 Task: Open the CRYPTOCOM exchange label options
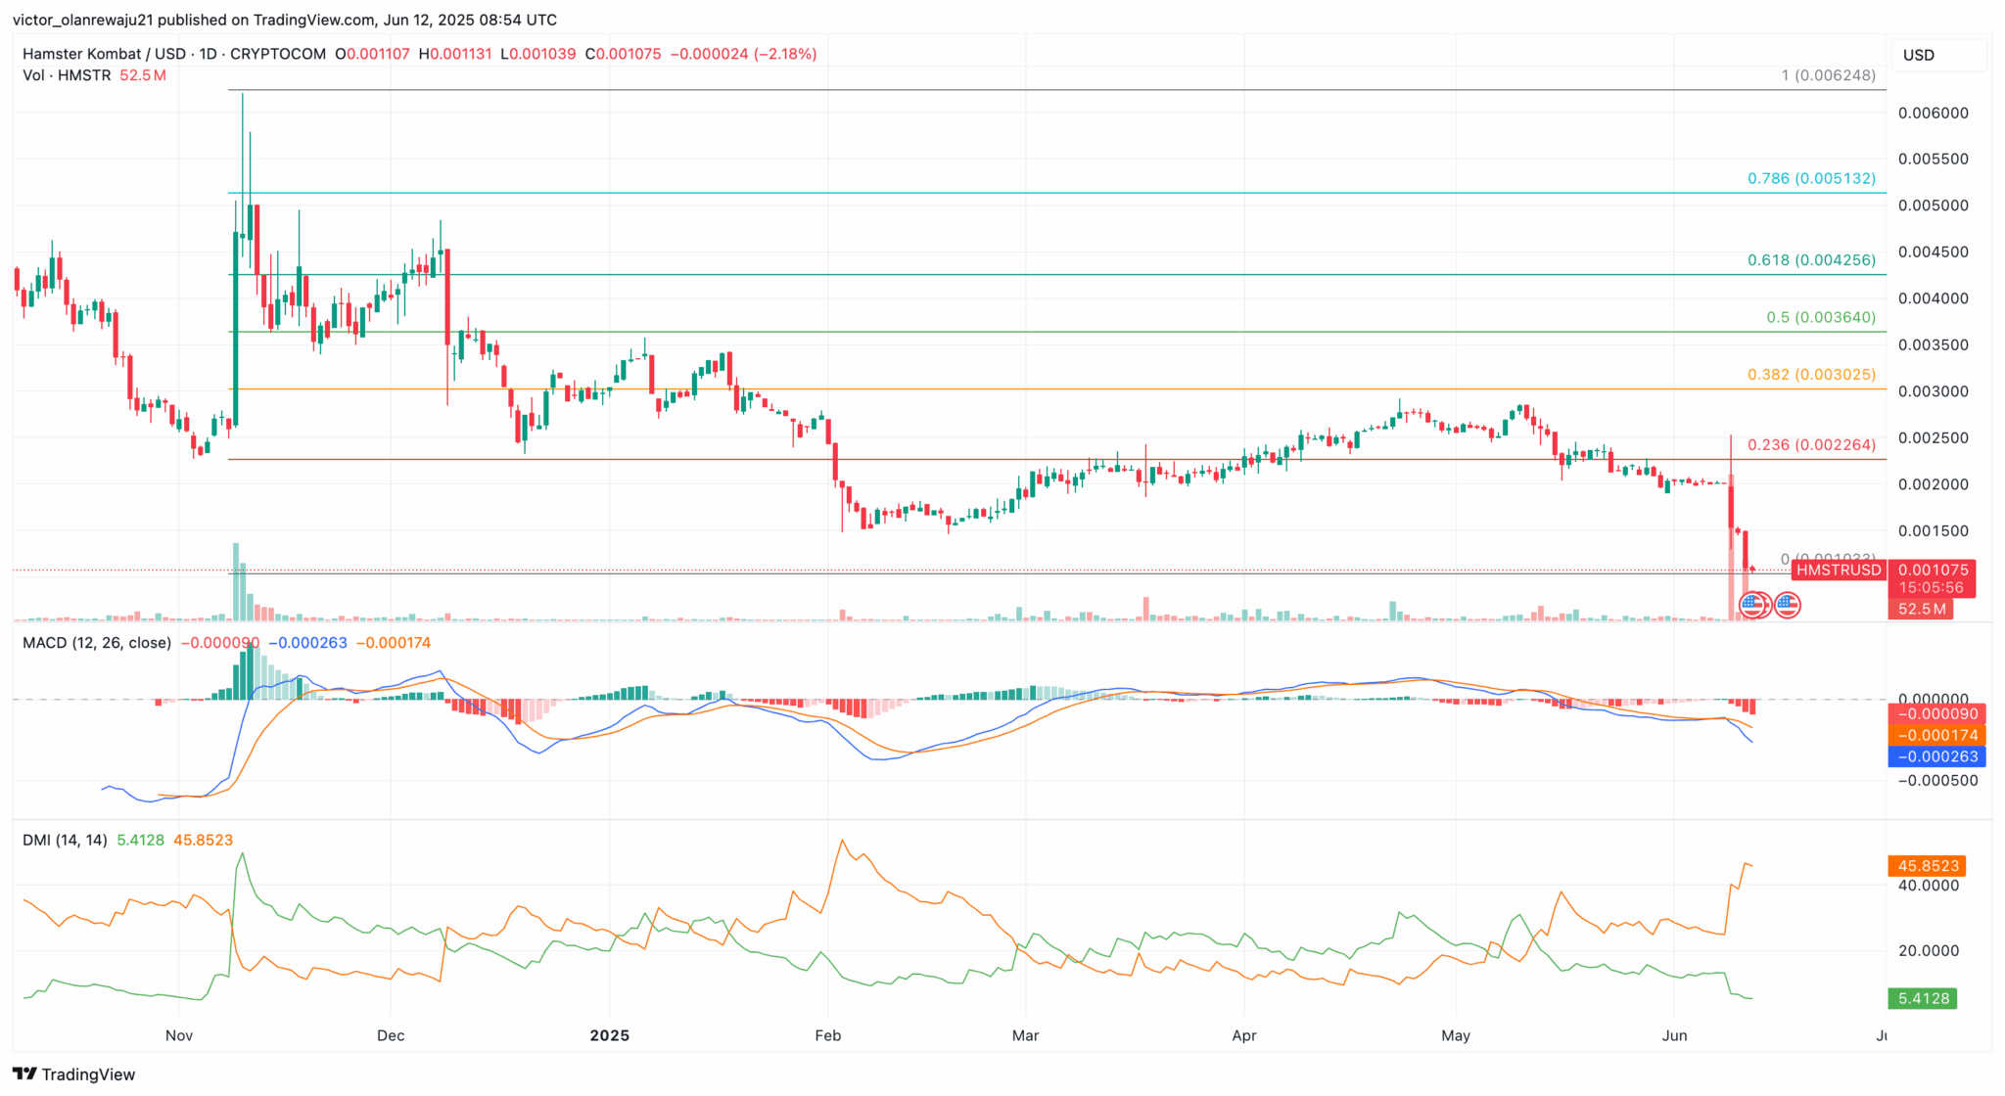click(279, 54)
